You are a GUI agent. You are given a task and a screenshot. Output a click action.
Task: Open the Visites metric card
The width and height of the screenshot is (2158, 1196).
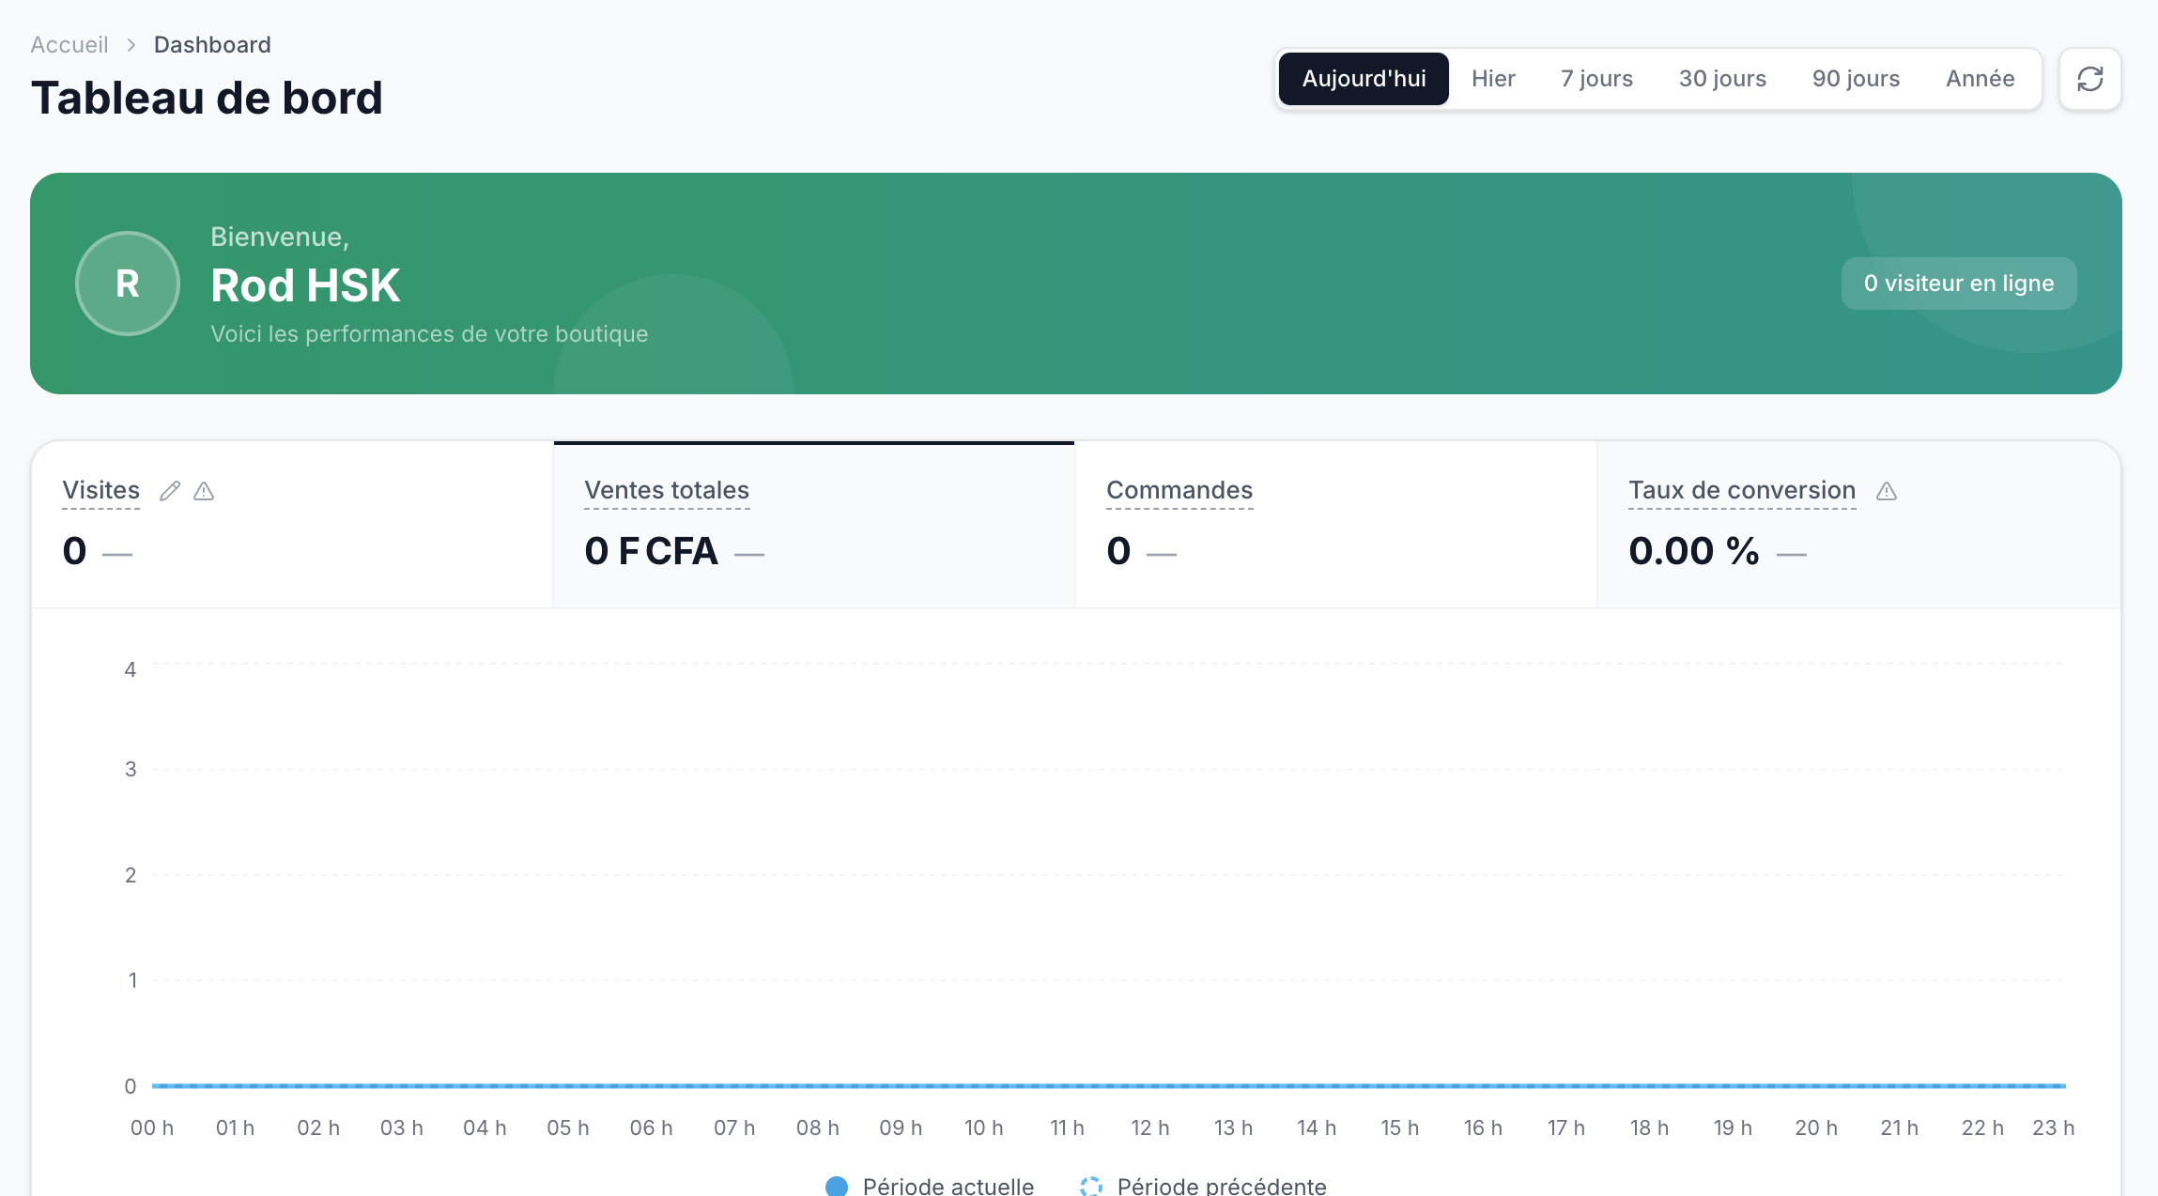tap(292, 525)
